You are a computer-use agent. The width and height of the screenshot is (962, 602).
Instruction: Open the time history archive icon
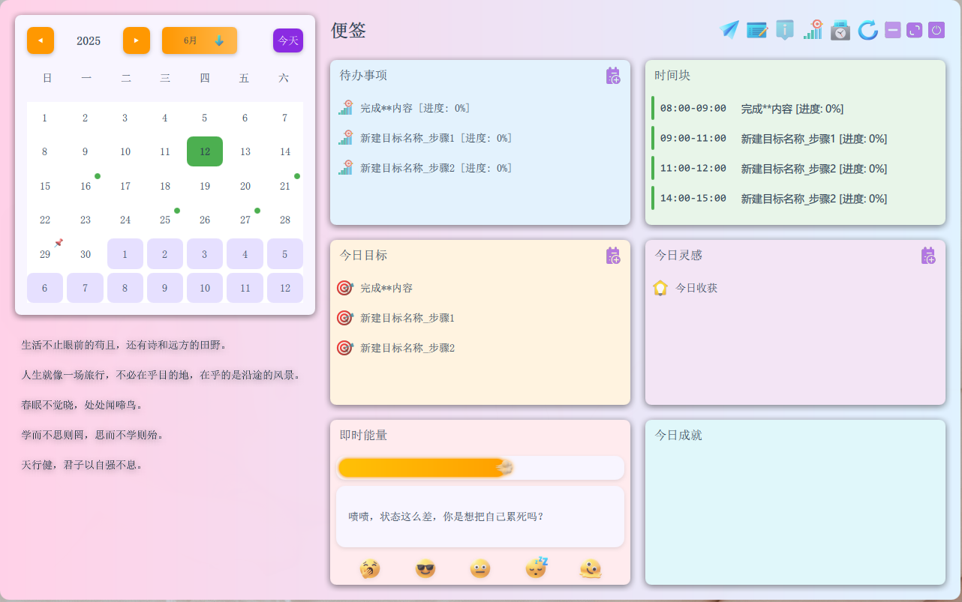pos(840,30)
